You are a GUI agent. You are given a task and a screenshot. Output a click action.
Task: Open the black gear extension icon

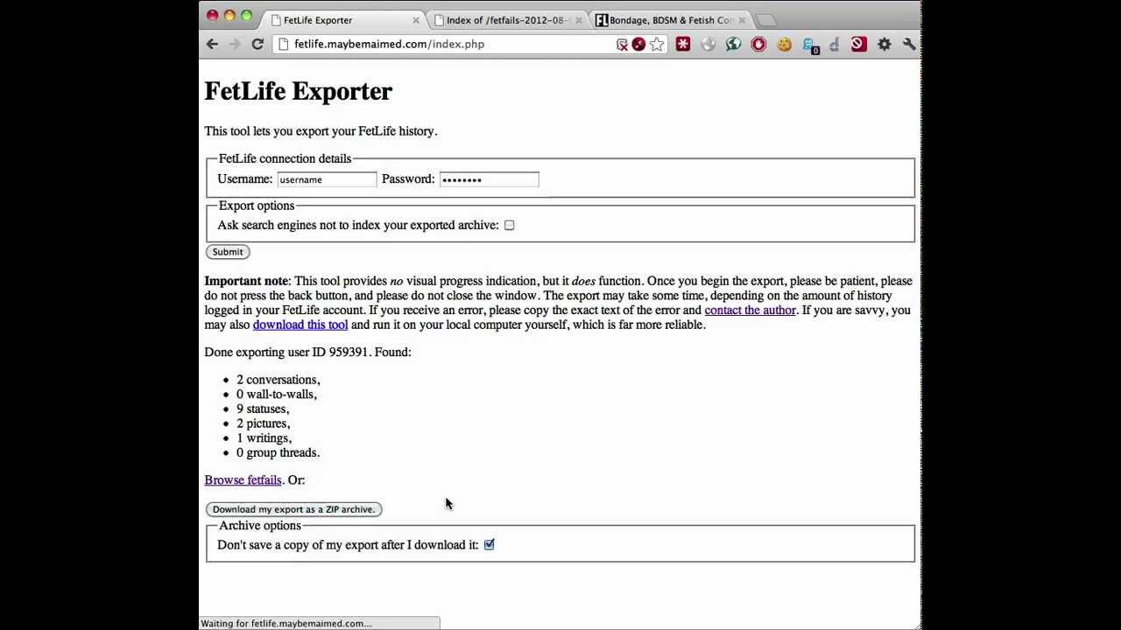coord(885,44)
